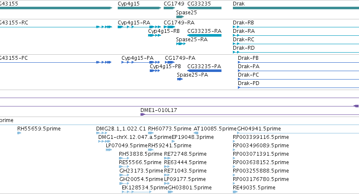Viewport: 359px width, 194px height.
Task: Select EST GH20054.5prime
Action: point(124,184)
